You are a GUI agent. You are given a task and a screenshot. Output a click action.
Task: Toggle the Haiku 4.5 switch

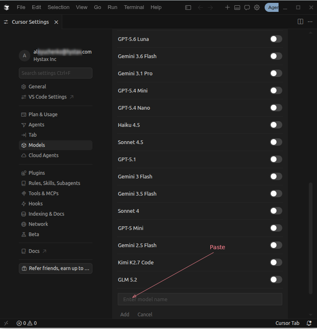(x=276, y=125)
